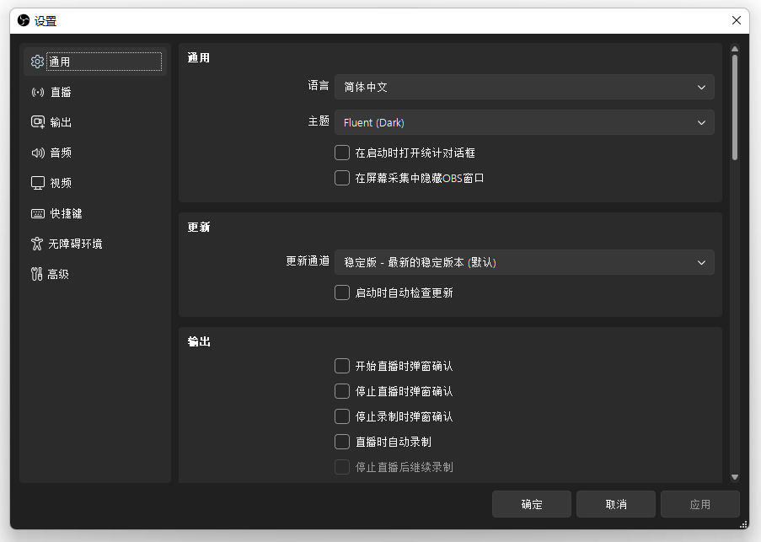Select the 视频 monitor icon
761x542 pixels.
[x=37, y=183]
